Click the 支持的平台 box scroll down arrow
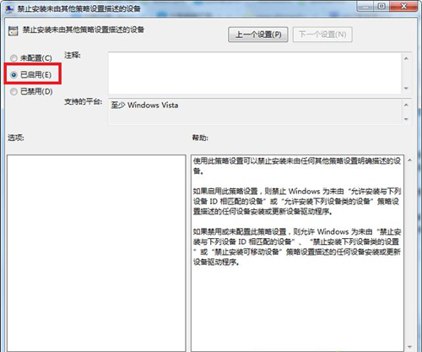Image resolution: width=422 pixels, height=352 pixels. [406, 119]
